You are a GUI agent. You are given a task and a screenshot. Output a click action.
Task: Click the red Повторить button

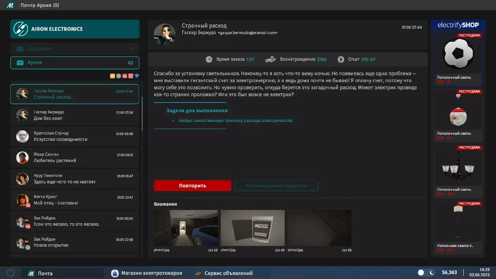[192, 186]
